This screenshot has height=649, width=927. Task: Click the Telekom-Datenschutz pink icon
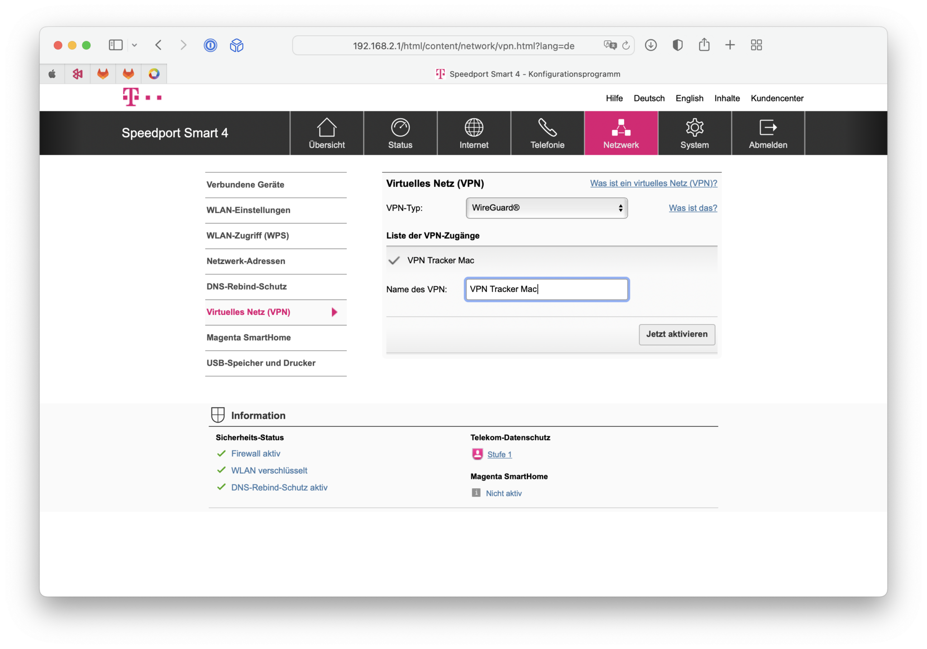pos(477,454)
